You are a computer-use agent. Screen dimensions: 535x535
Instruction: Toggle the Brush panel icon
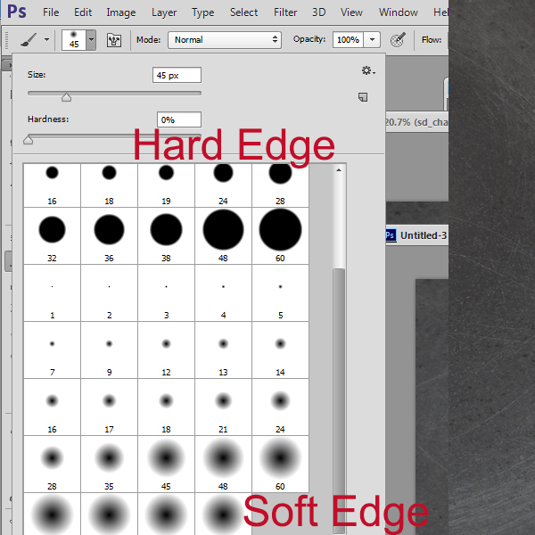(x=113, y=40)
